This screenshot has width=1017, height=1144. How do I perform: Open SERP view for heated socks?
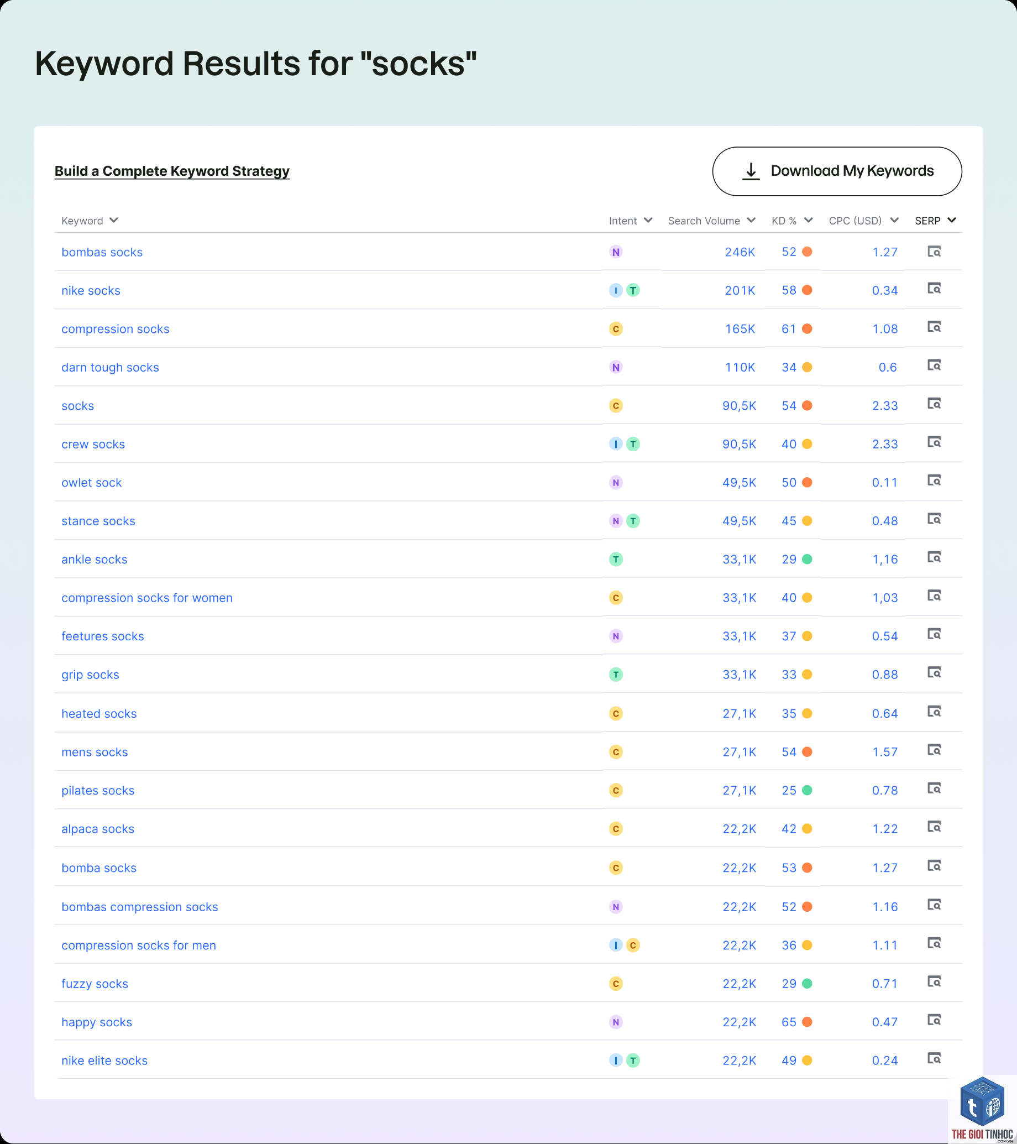point(934,711)
